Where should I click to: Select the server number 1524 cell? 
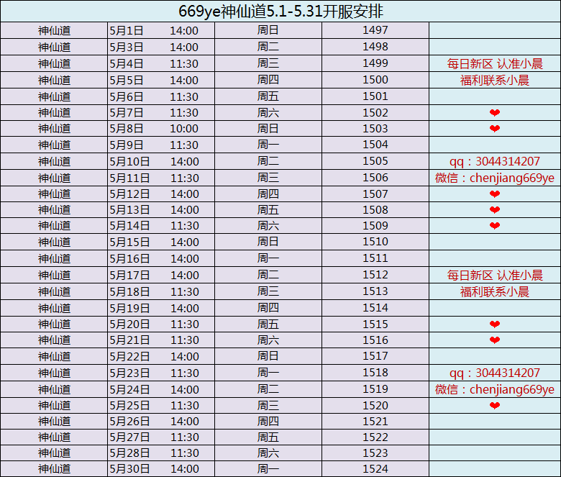[375, 469]
